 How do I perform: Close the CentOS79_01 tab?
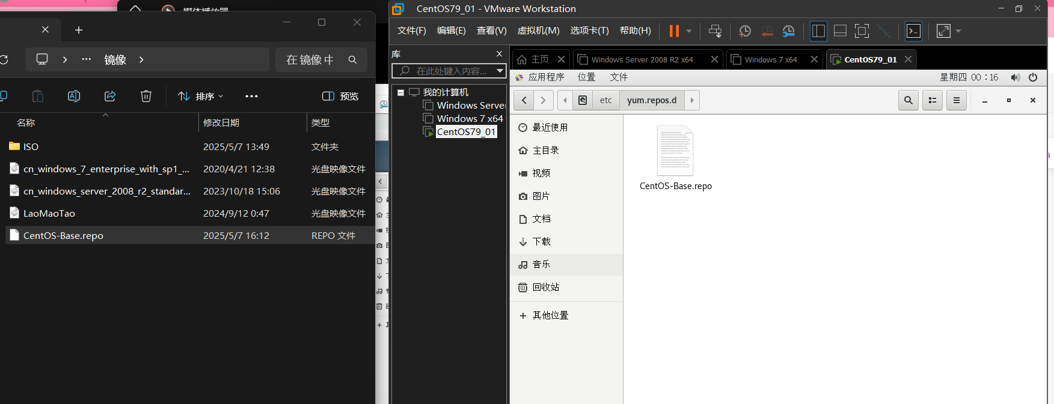908,59
